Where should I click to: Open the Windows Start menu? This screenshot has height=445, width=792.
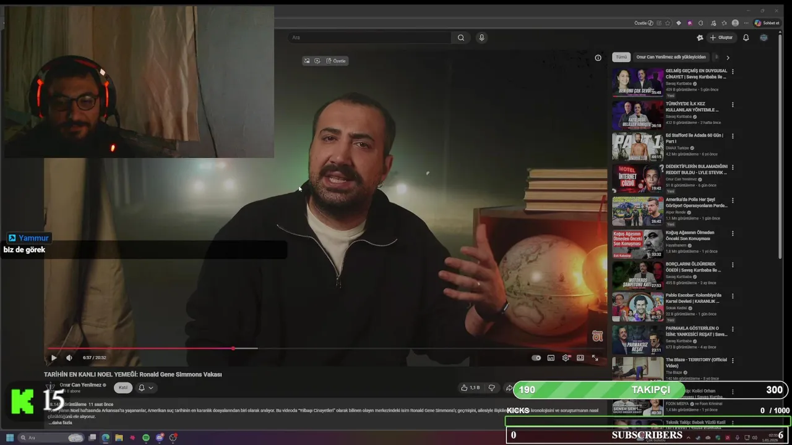point(10,438)
